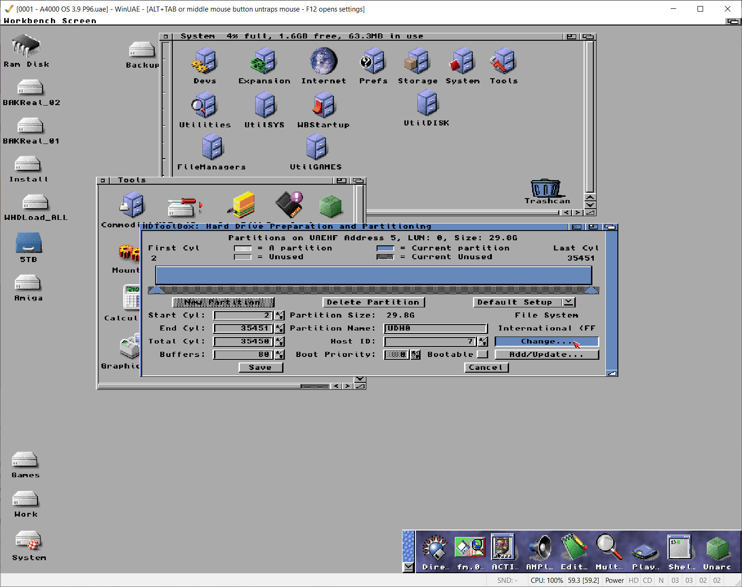Toggle the Bootable checkbox
The height and width of the screenshot is (587, 742).
pos(483,354)
